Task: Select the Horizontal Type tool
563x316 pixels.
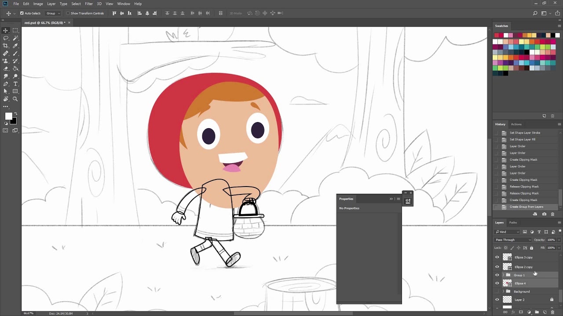Action: point(15,84)
